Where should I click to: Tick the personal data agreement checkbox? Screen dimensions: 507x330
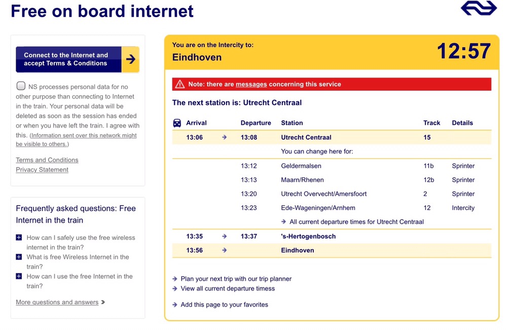click(x=21, y=86)
